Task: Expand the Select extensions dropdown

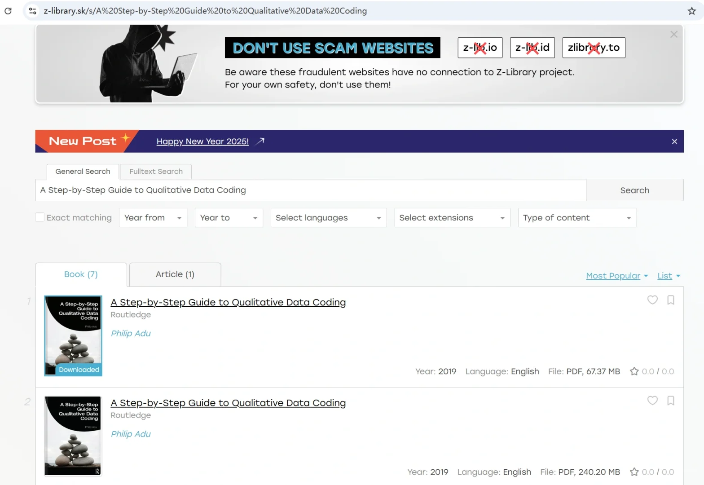Action: tap(453, 218)
